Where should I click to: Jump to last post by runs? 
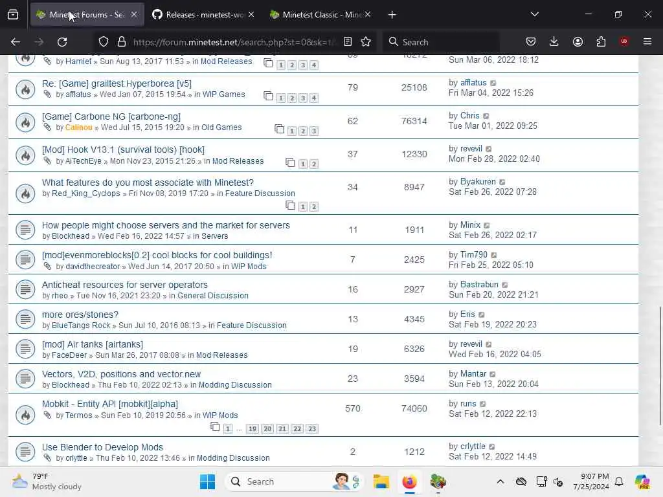pyautogui.click(x=483, y=404)
